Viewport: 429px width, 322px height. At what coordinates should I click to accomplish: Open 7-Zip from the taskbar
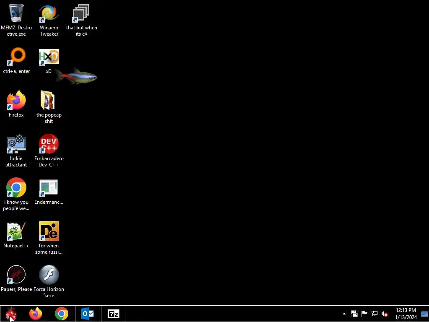(114, 314)
